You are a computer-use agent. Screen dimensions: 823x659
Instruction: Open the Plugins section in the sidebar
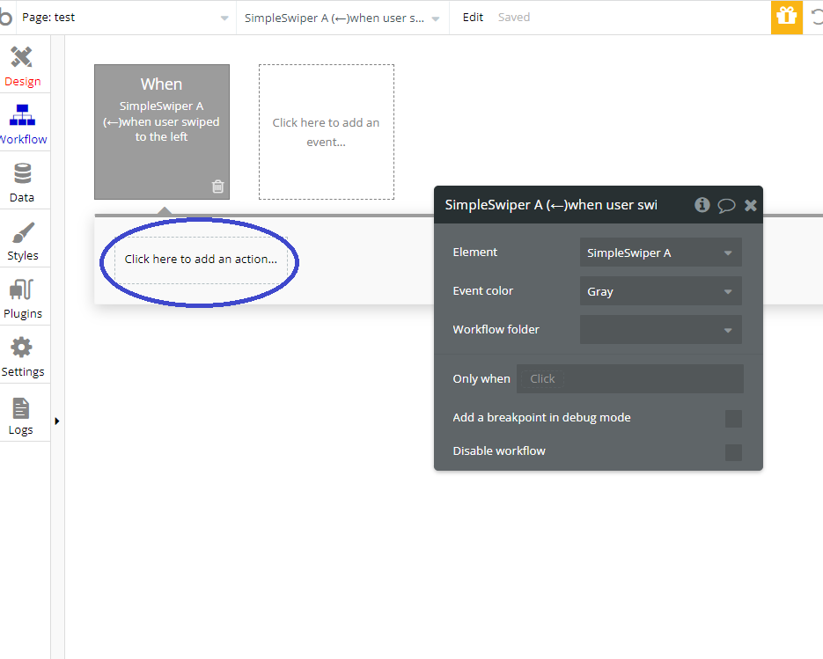click(22, 298)
